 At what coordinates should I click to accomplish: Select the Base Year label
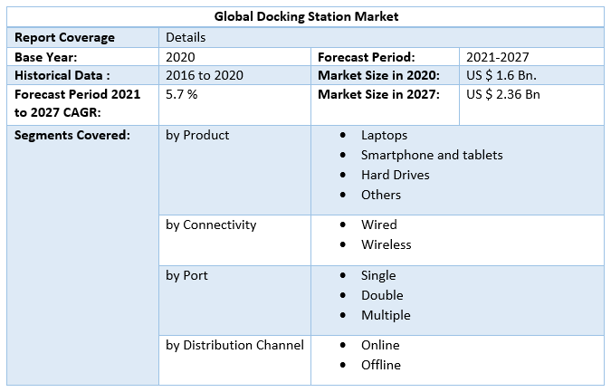[45, 56]
